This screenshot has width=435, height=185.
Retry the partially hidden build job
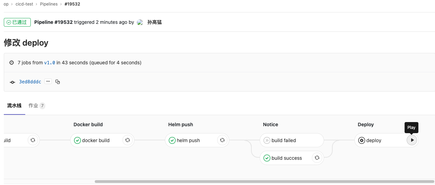pyautogui.click(x=33, y=140)
